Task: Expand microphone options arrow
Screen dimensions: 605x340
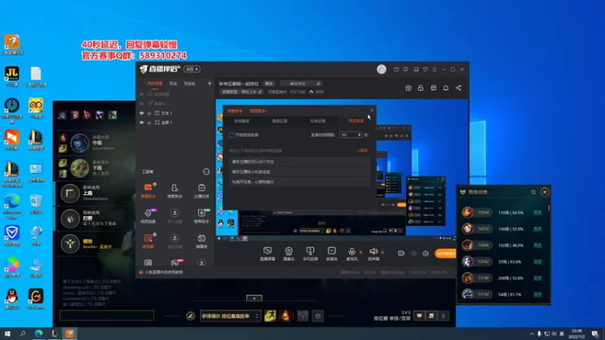Action: point(361,252)
